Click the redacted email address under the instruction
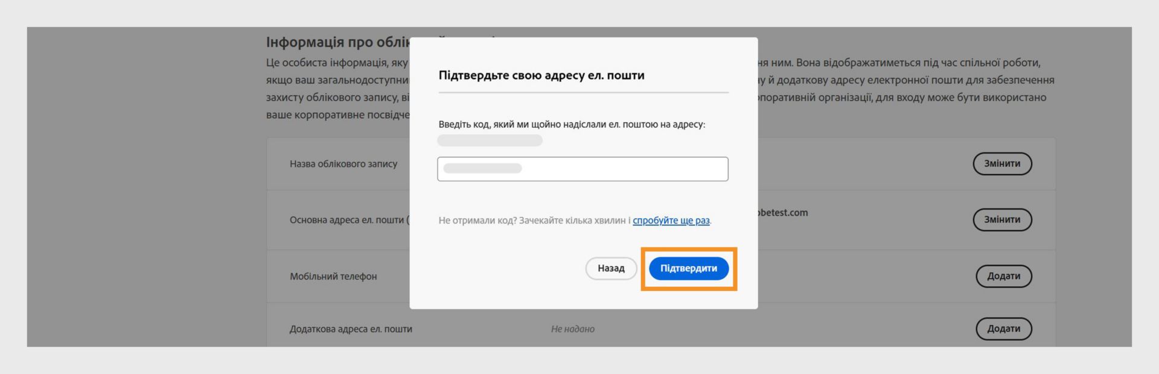This screenshot has height=374, width=1159. [x=490, y=140]
